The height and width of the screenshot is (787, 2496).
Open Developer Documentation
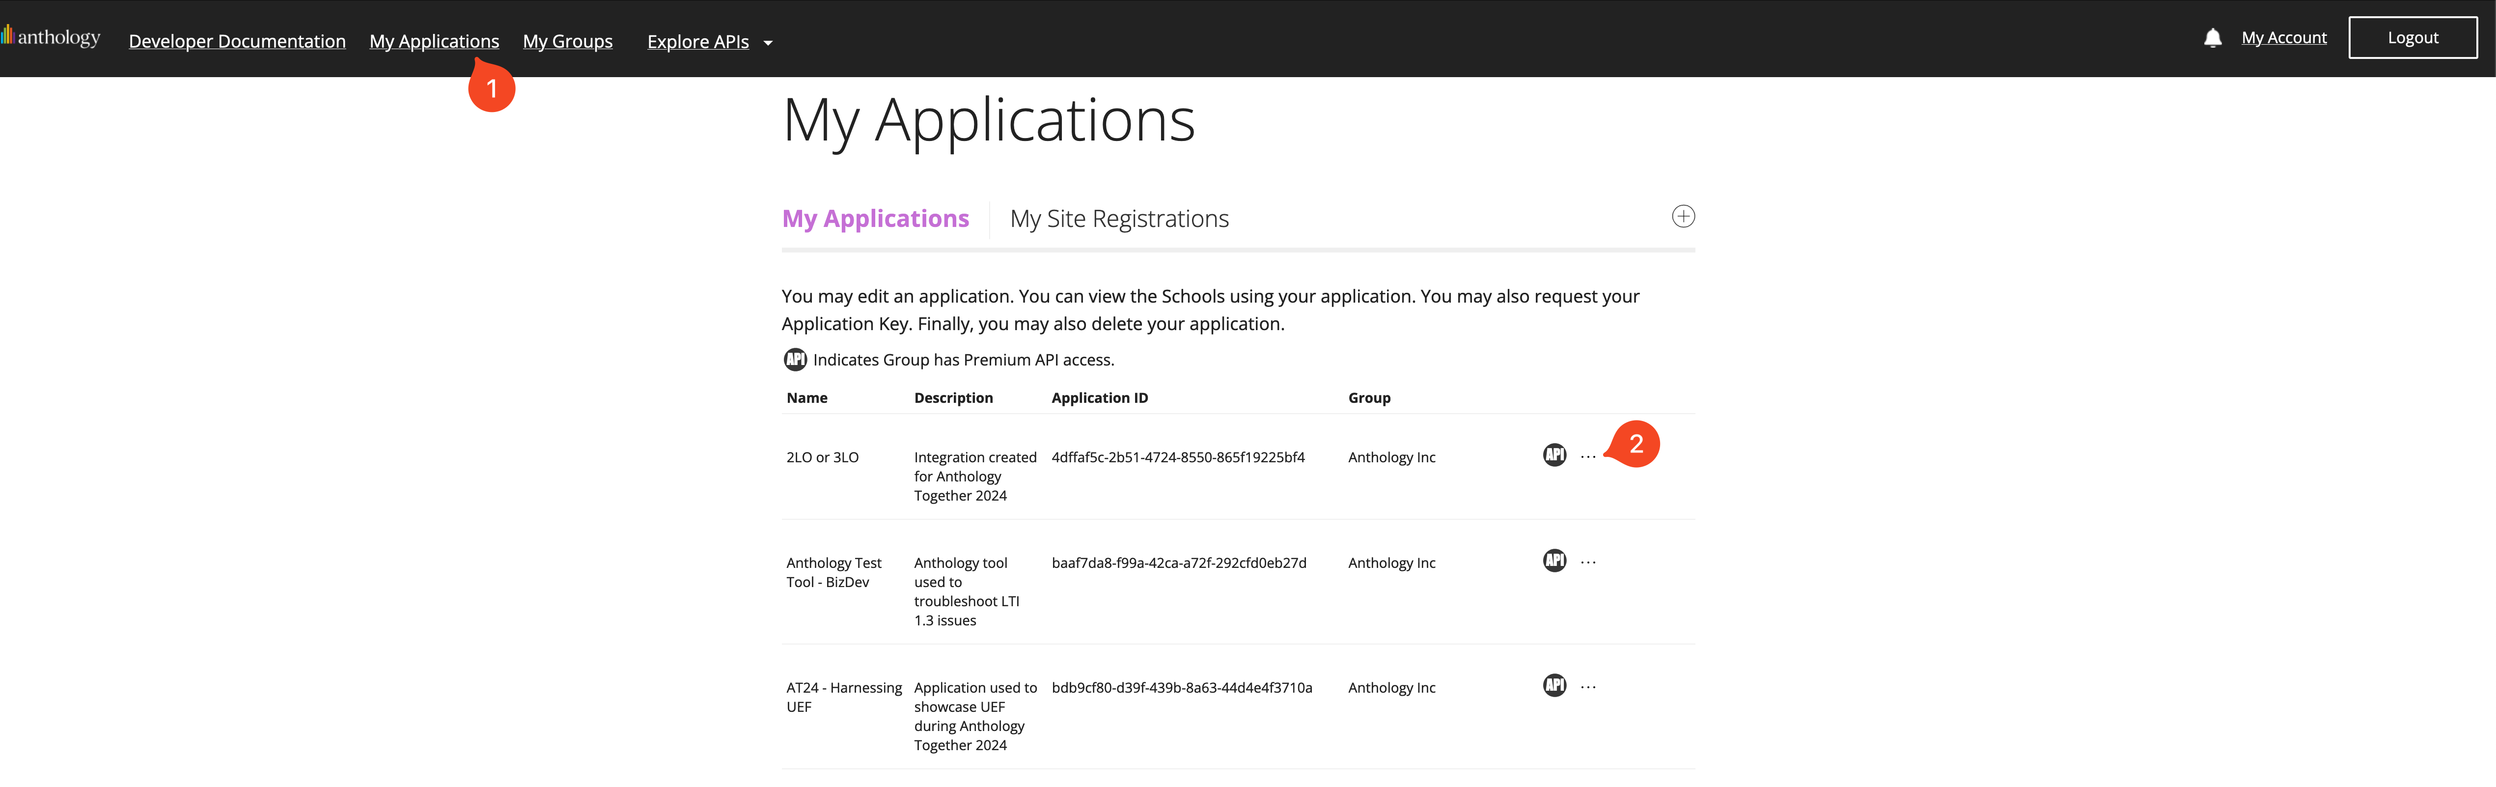point(237,41)
